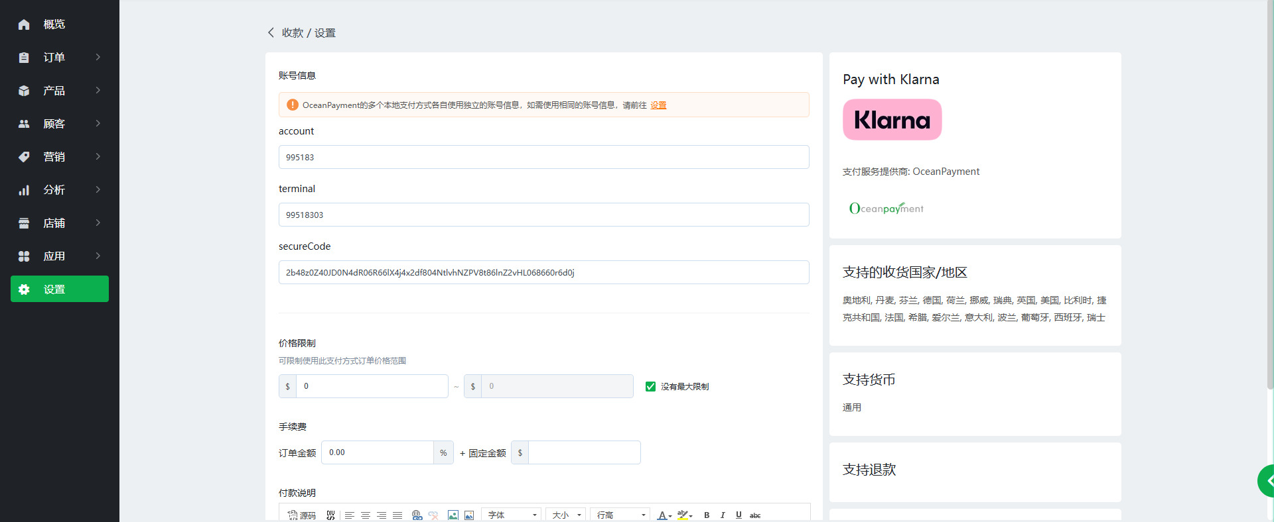This screenshot has height=522, width=1274.
Task: Align text left in editor
Action: [x=350, y=515]
